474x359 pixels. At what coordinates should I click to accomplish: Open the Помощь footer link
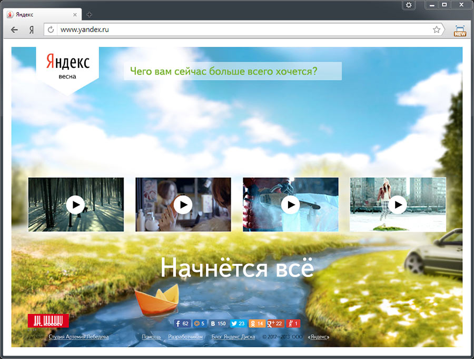click(x=151, y=337)
